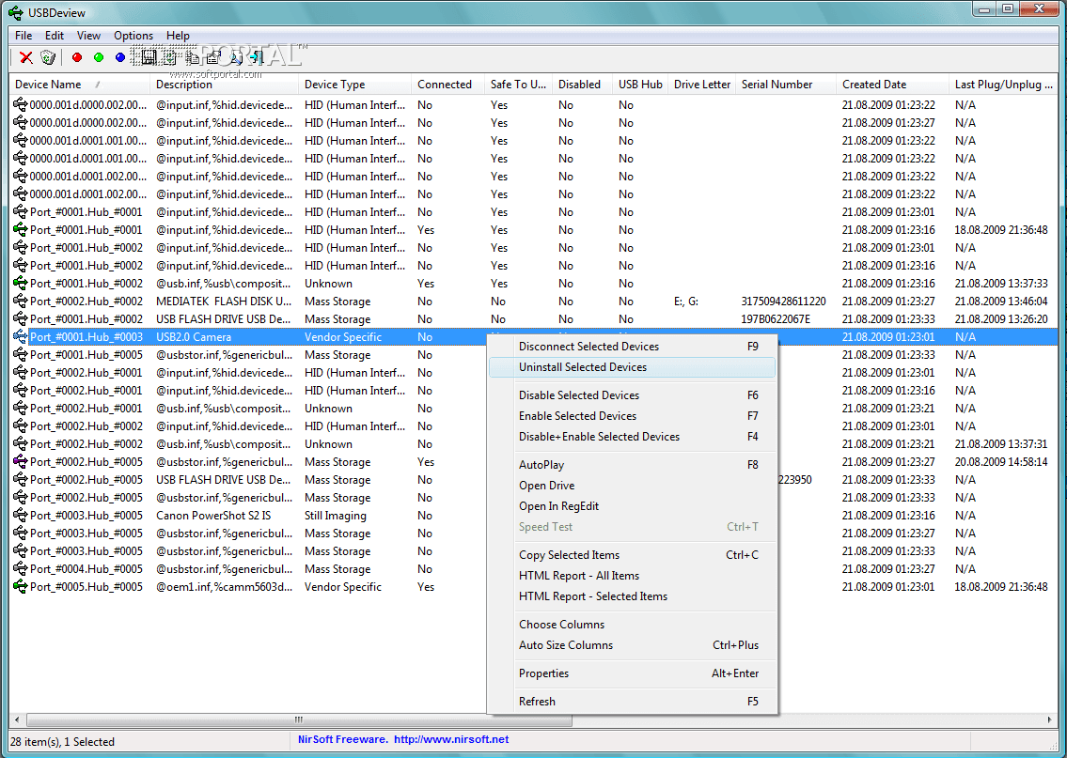Click serial number 317509428611220
The image size is (1067, 758).
click(x=783, y=302)
